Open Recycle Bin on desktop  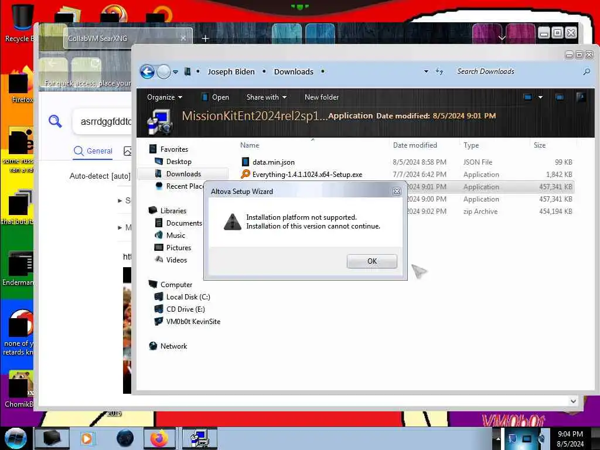(x=21, y=23)
